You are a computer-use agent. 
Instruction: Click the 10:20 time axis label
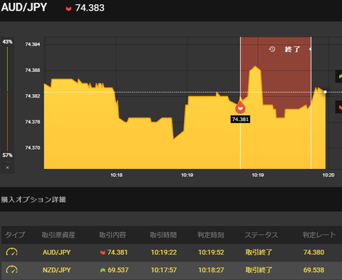328,175
